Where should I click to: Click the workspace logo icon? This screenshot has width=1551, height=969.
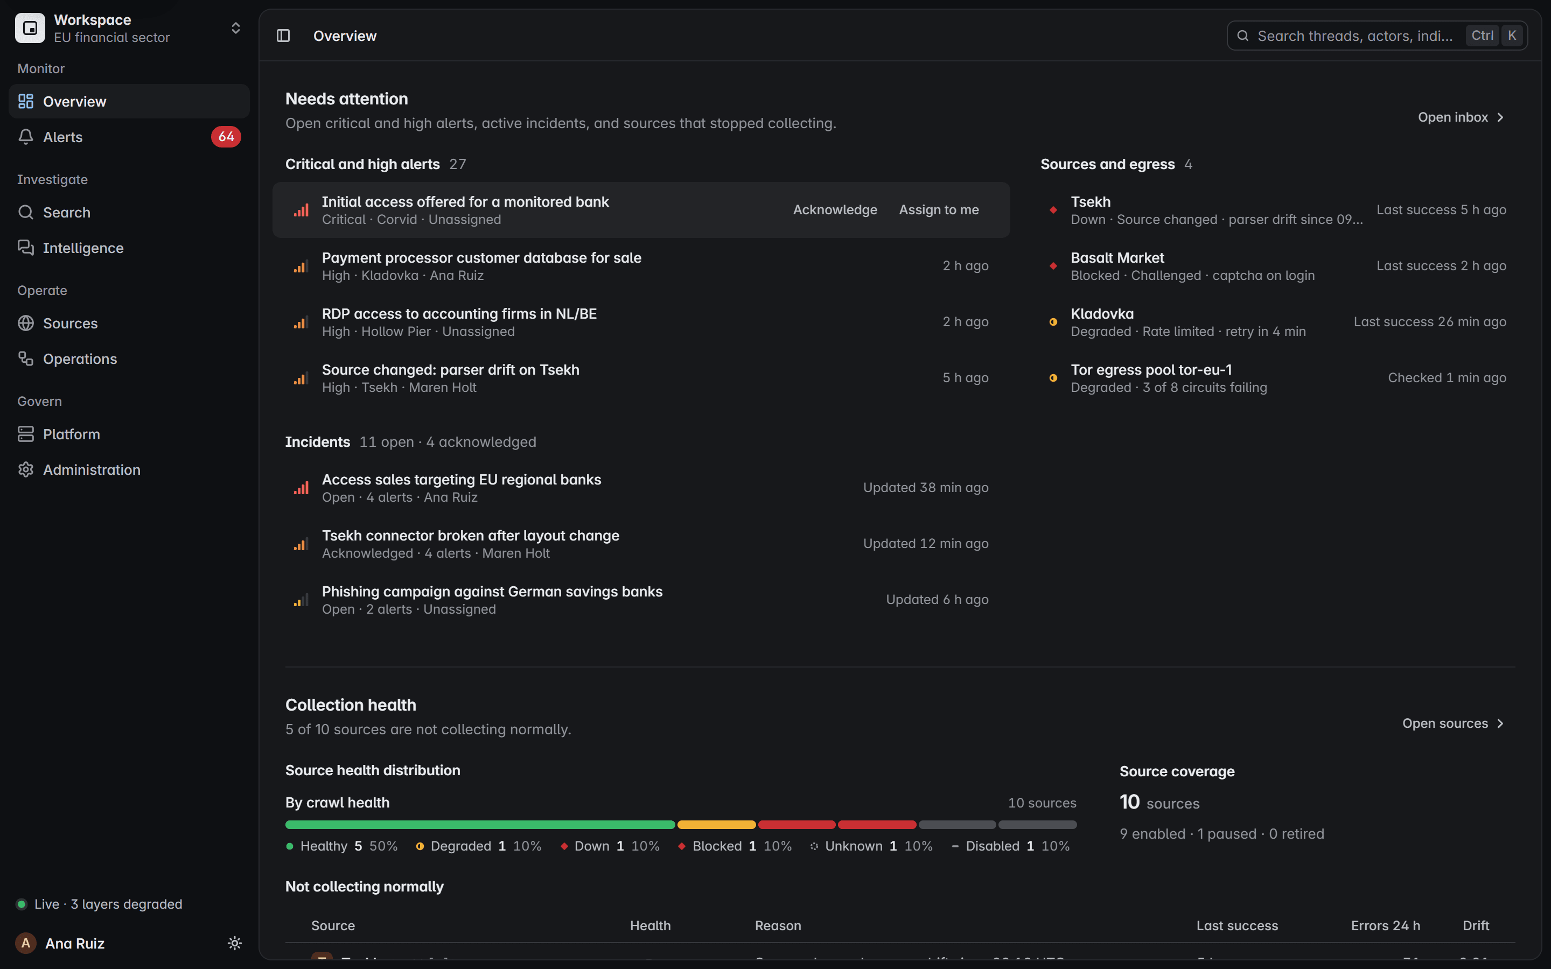tap(30, 28)
